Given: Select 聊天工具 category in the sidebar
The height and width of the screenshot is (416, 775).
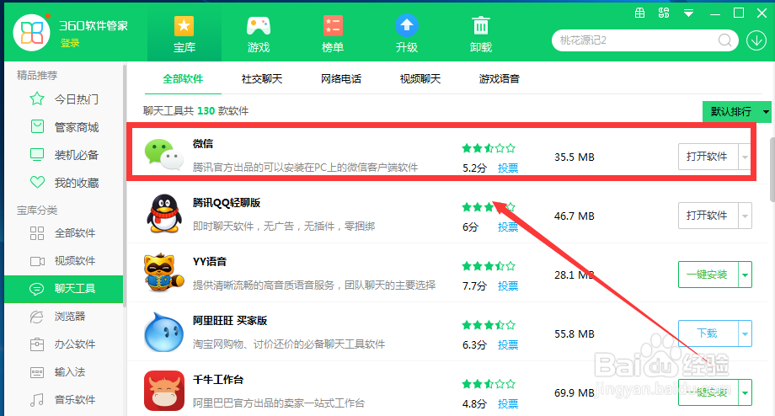Looking at the screenshot, I should [63, 289].
